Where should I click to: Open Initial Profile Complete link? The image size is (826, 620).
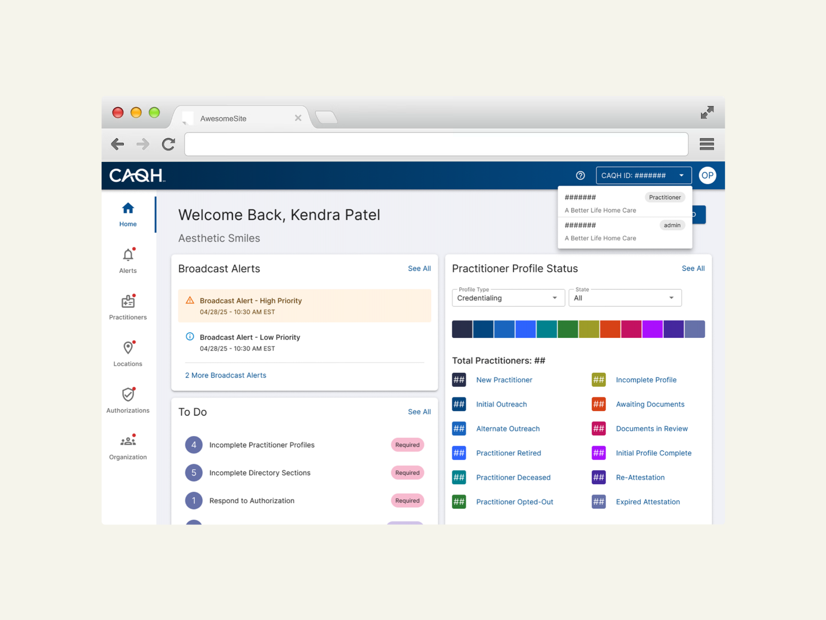coord(653,453)
